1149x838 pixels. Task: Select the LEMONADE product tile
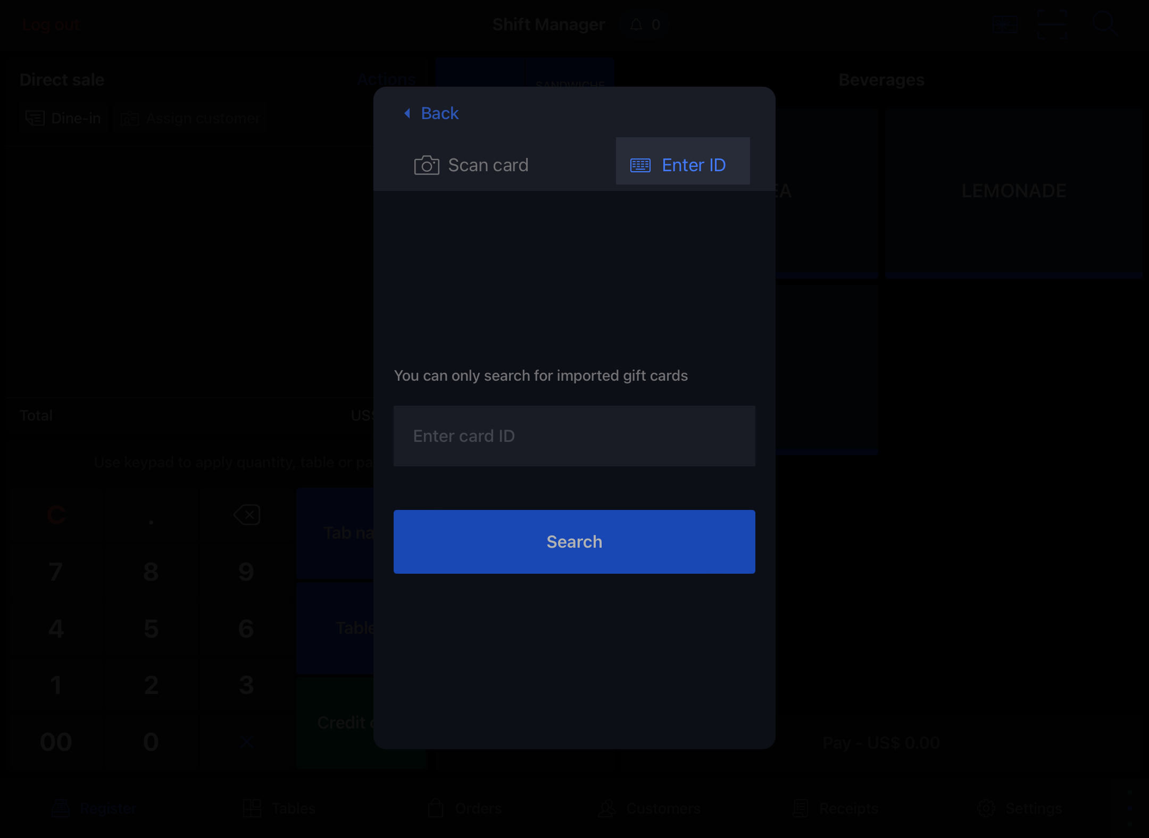[x=1013, y=191]
